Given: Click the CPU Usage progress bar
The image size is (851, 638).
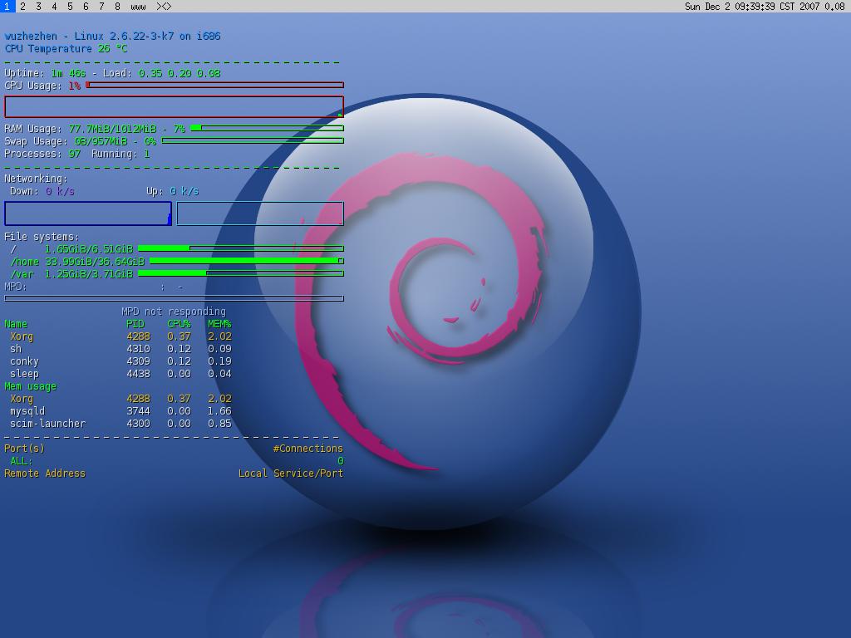Looking at the screenshot, I should (x=215, y=86).
